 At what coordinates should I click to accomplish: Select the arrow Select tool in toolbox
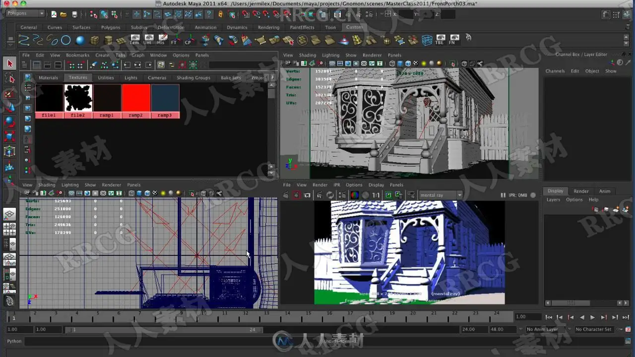(9, 63)
